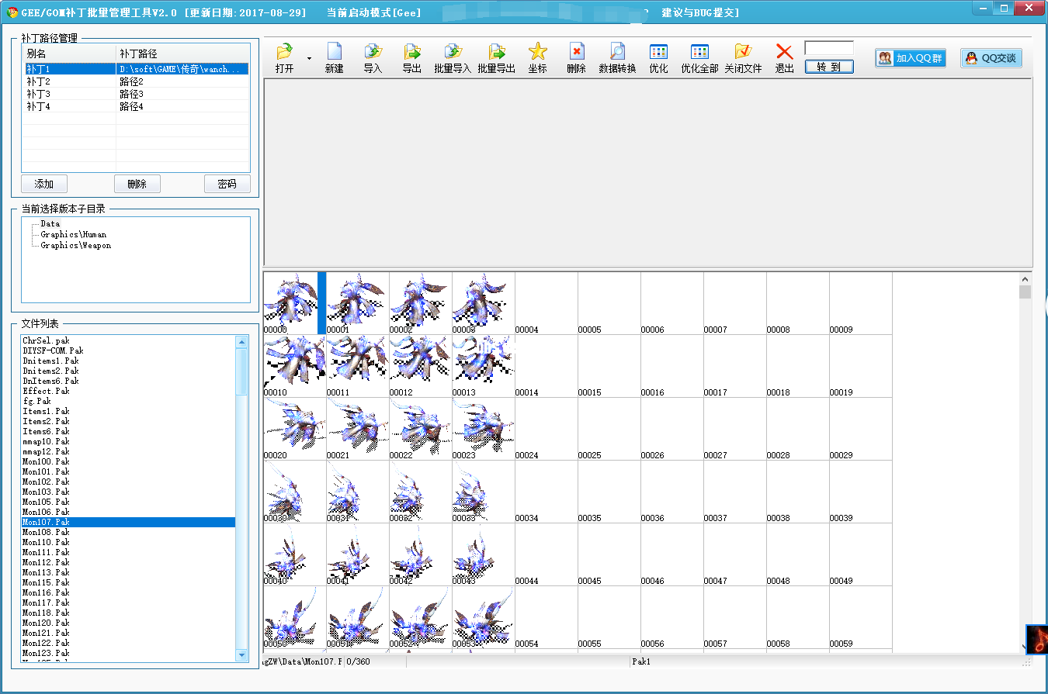Click the 加入QQ群 button
The image size is (1048, 694).
[911, 58]
